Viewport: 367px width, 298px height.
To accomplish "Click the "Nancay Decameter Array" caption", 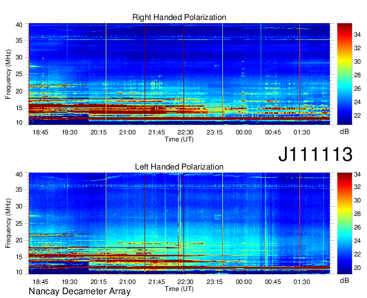I will click(79, 292).
